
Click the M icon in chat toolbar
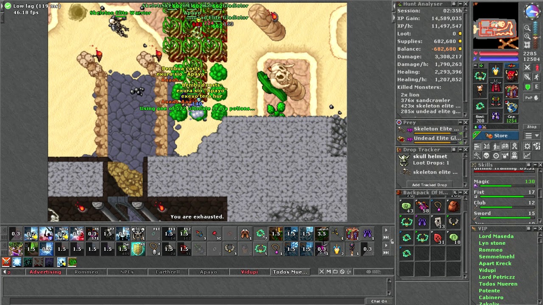(328, 272)
